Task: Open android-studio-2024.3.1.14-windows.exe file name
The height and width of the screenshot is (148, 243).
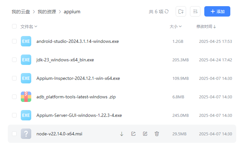Action: 78,41
